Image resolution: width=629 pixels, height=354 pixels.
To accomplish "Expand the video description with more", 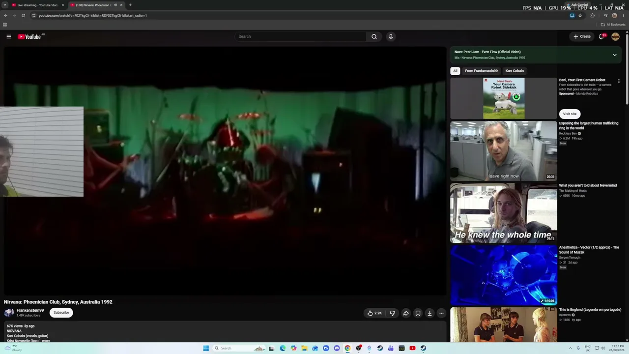I will 46,341.
